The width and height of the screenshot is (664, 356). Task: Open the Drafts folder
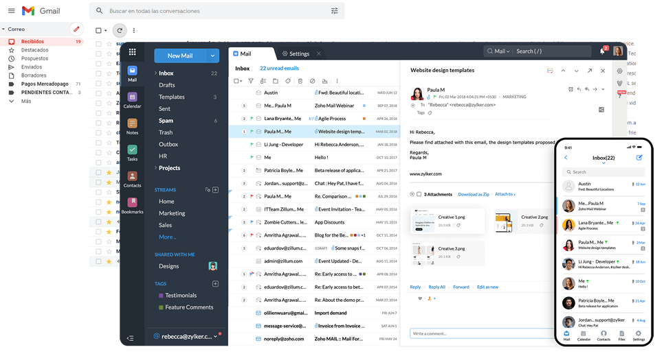tap(167, 85)
